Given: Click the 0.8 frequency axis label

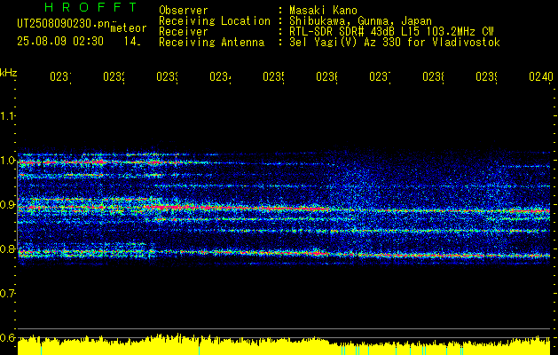Looking at the screenshot, I should coord(7,248).
